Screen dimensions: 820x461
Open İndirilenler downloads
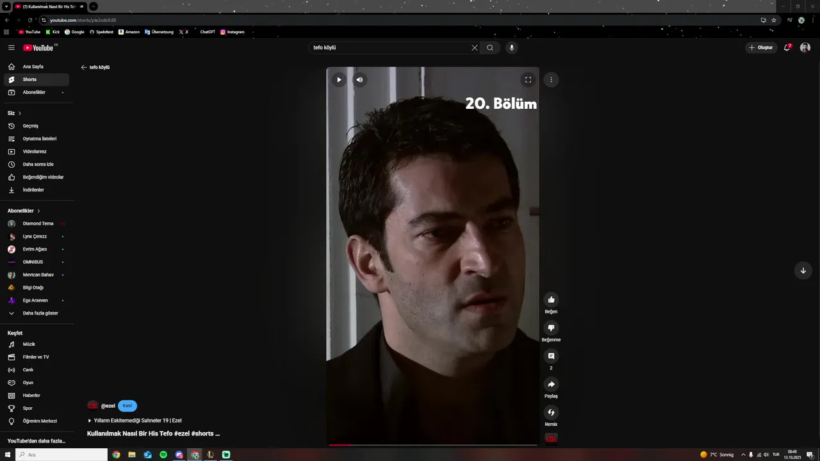(x=37, y=190)
